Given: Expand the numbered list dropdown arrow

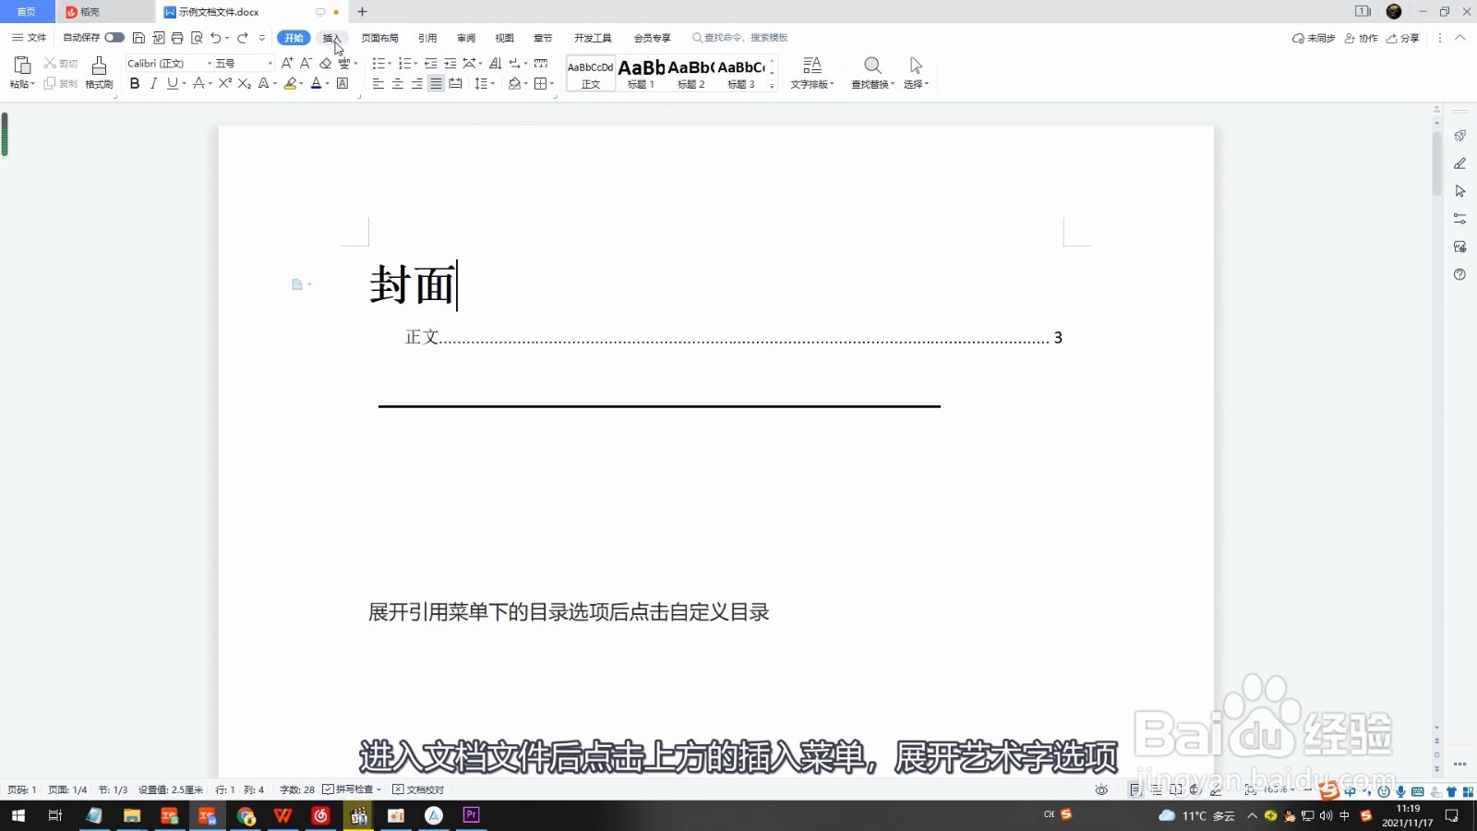Looking at the screenshot, I should click(415, 64).
